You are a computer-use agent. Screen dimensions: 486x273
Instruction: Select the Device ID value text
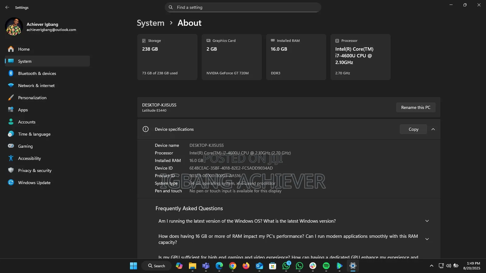click(x=231, y=168)
